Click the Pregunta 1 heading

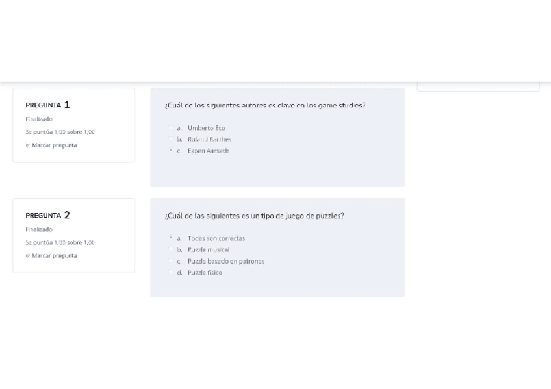[47, 105]
